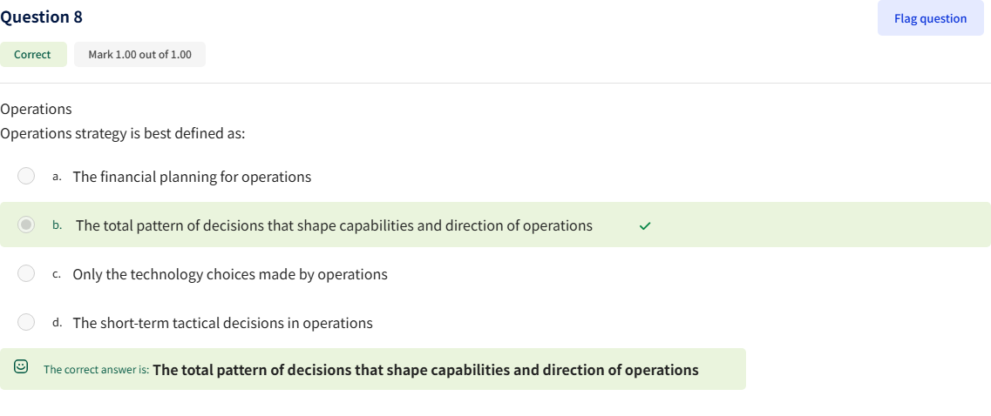Click the 'c.' letter label
Screen dimensions: 991x416
[x=57, y=274]
